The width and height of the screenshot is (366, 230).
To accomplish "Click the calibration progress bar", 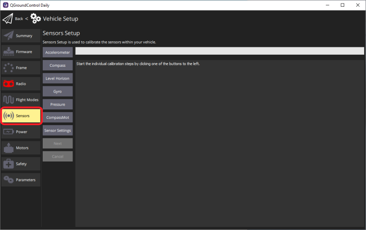I will (x=219, y=51).
